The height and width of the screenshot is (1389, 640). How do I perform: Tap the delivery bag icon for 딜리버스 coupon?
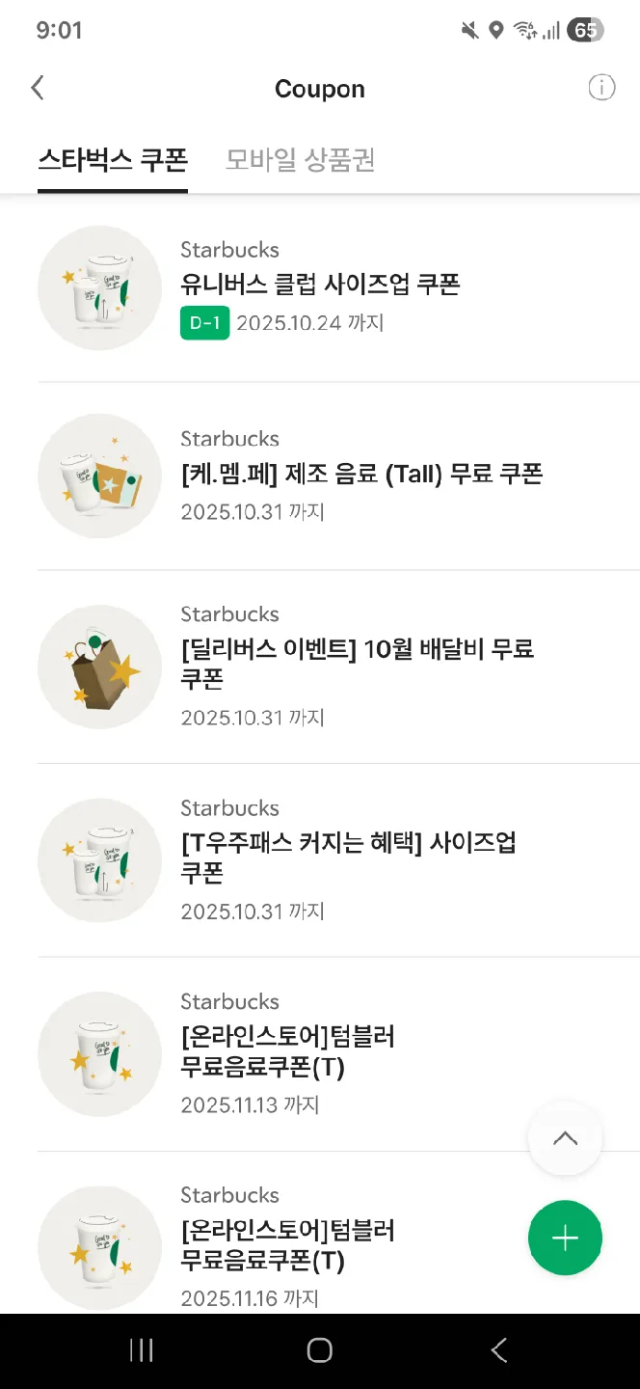pyautogui.click(x=99, y=667)
